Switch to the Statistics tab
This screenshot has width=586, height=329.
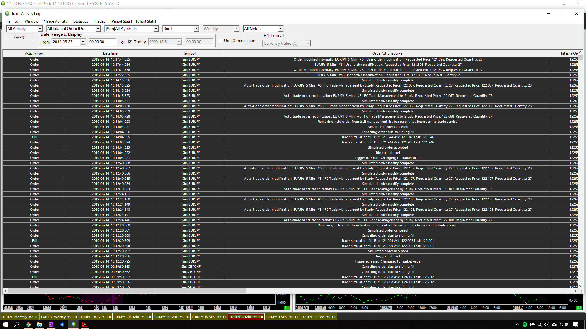[81, 21]
